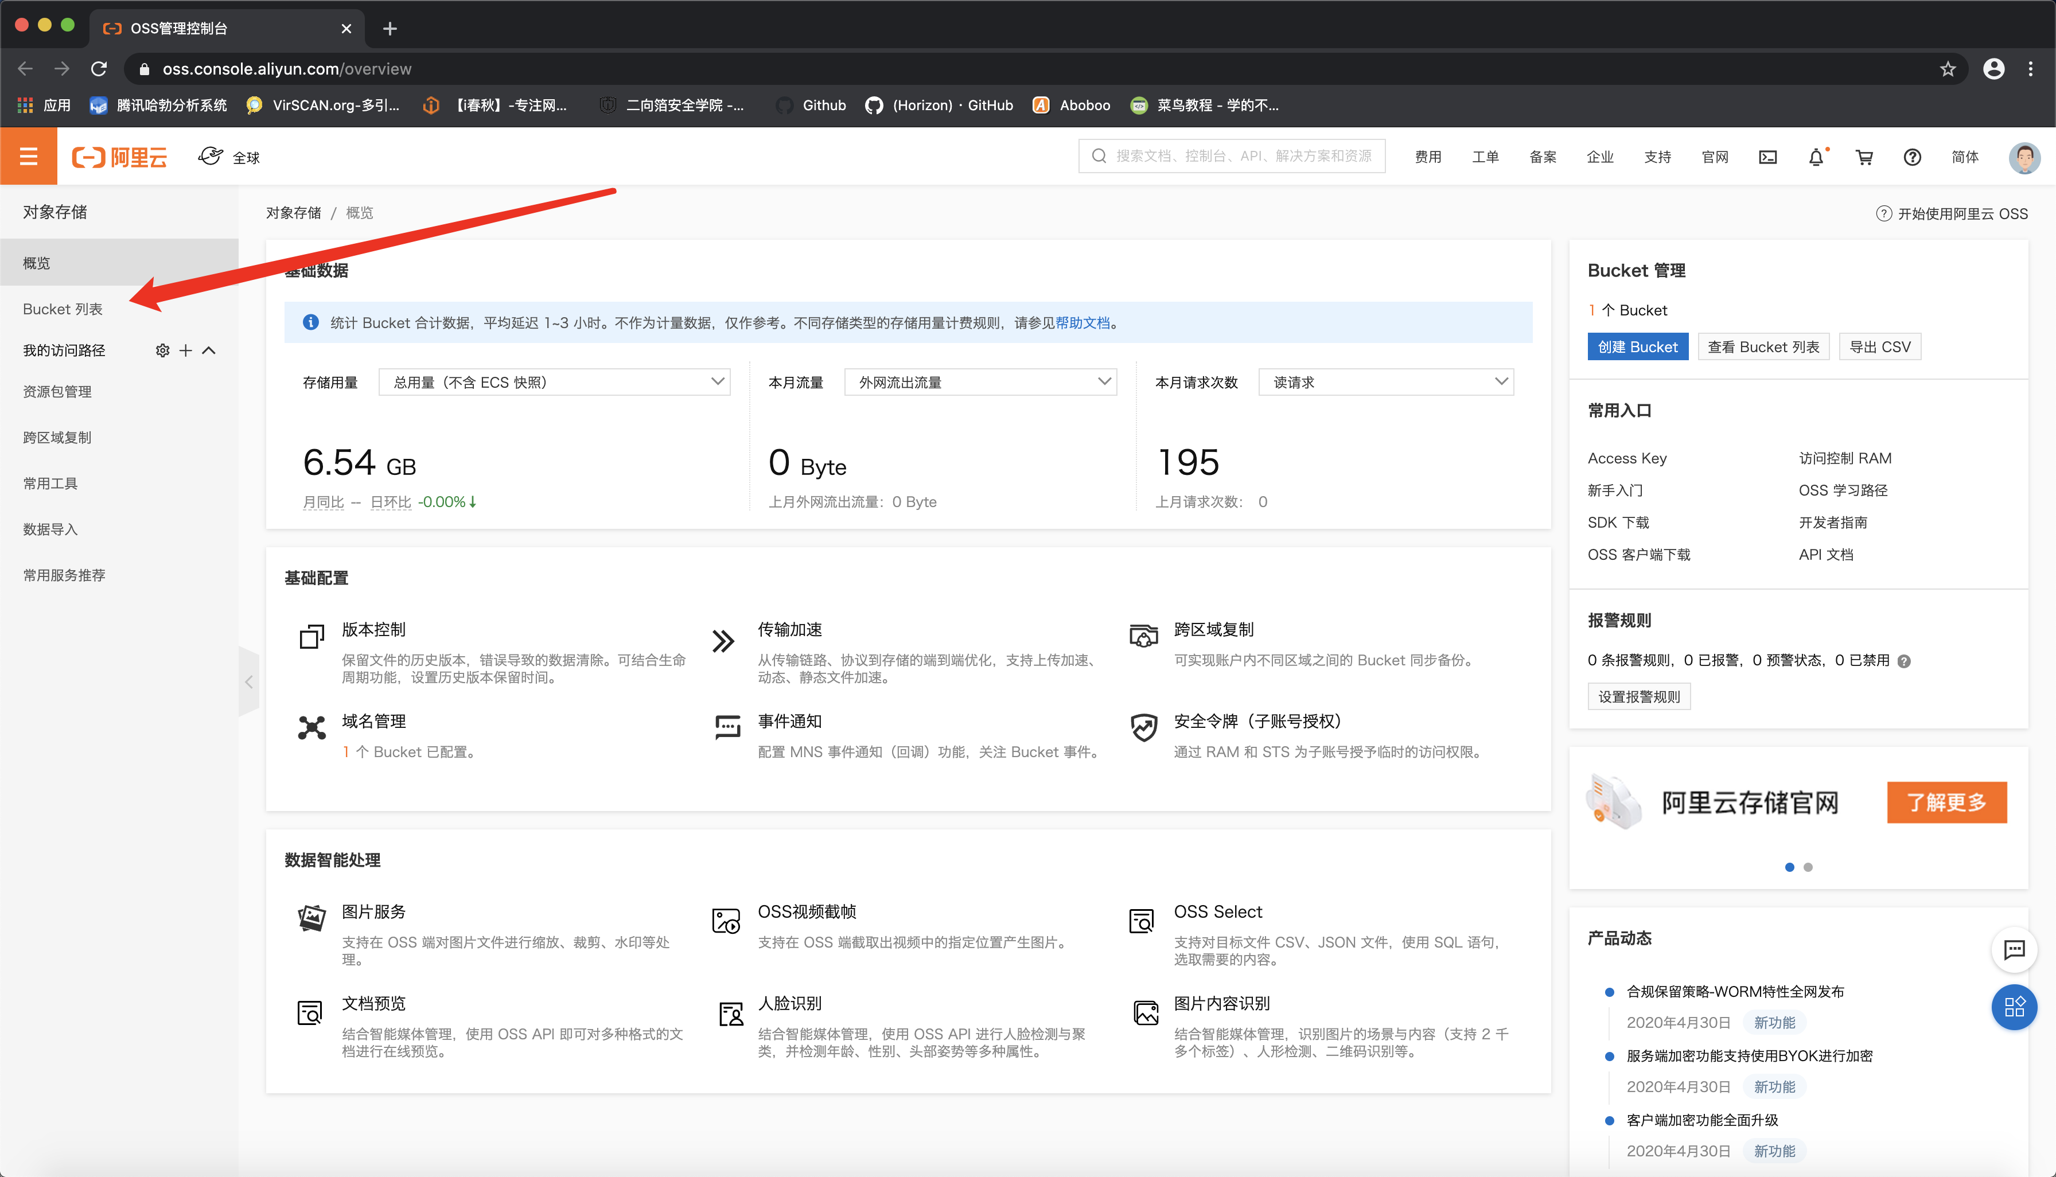Open the shopping cart

(x=1864, y=157)
